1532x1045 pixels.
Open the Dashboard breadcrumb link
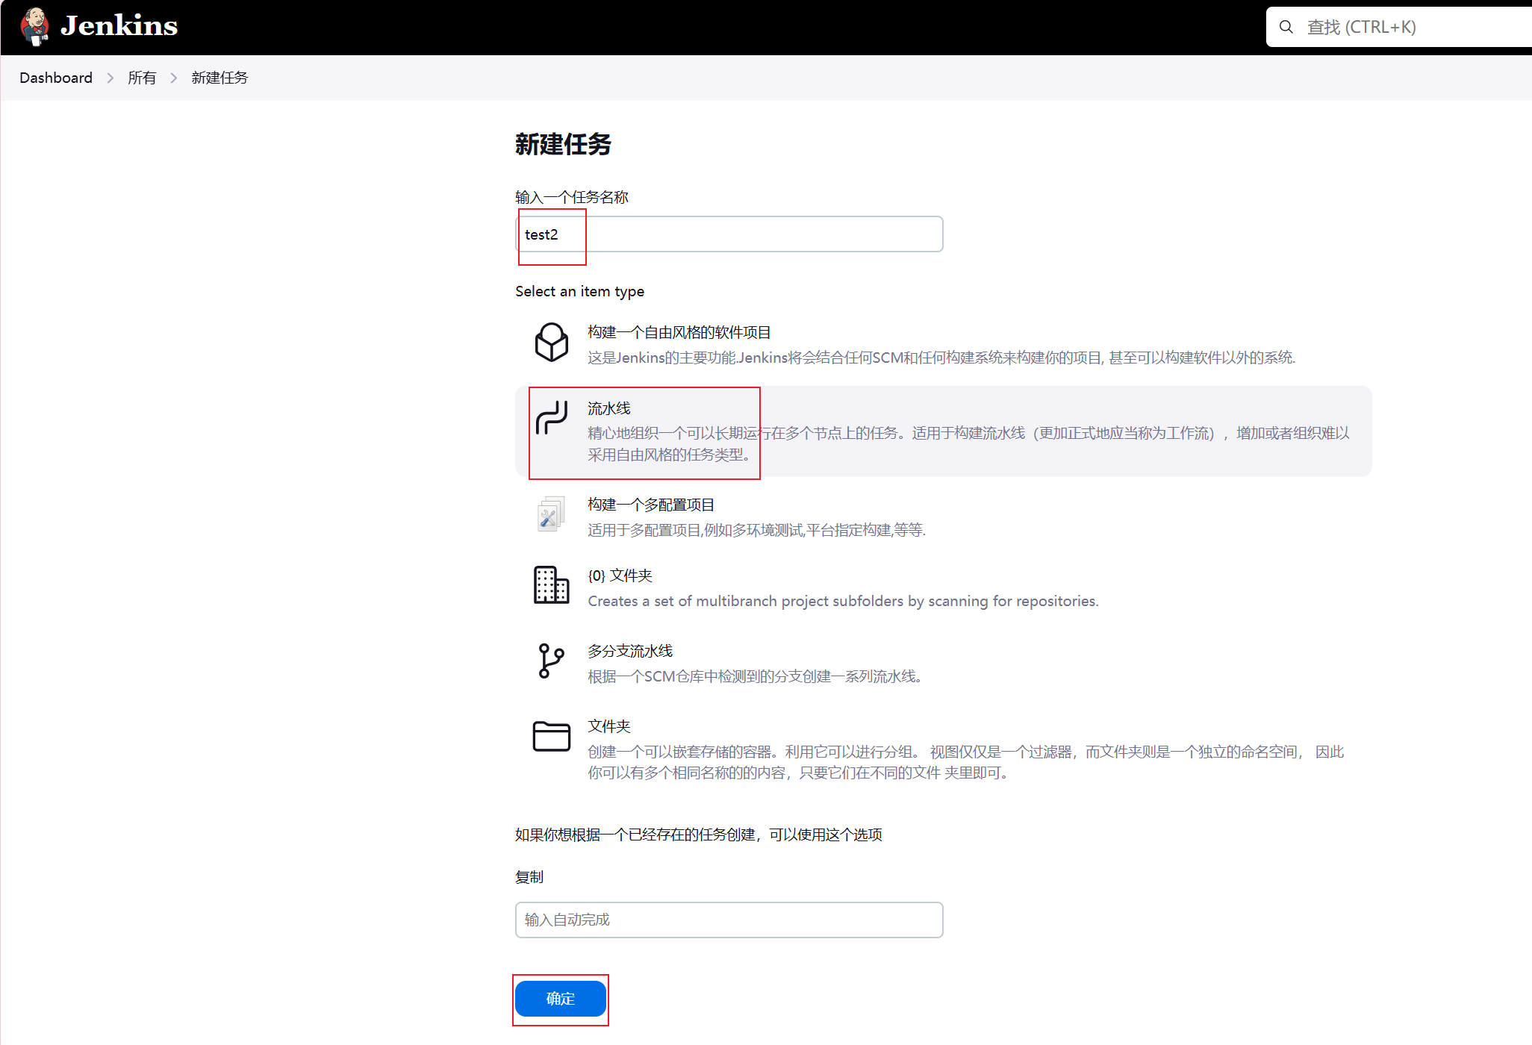point(56,78)
